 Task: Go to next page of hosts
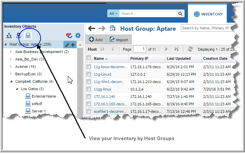click(x=166, y=49)
